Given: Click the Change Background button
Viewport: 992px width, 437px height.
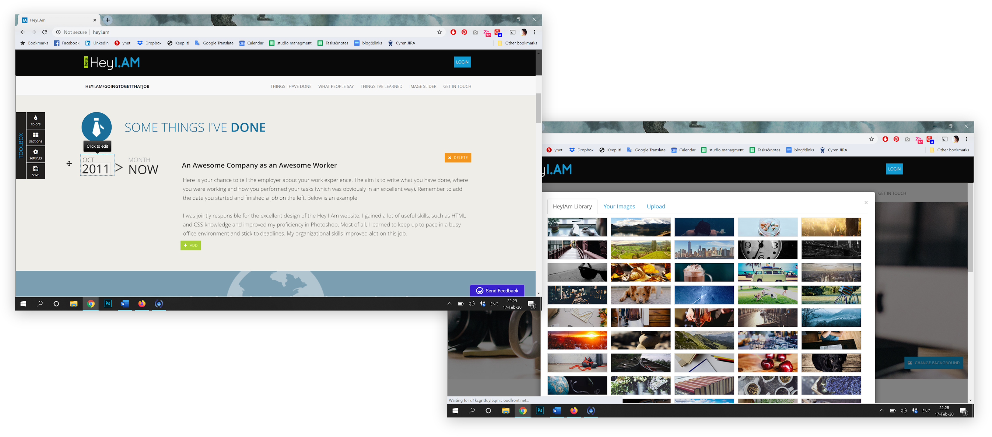Looking at the screenshot, I should [934, 363].
